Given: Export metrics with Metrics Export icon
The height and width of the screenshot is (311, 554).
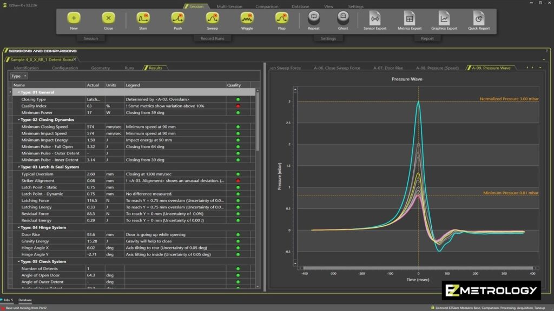Looking at the screenshot, I should click(x=410, y=18).
